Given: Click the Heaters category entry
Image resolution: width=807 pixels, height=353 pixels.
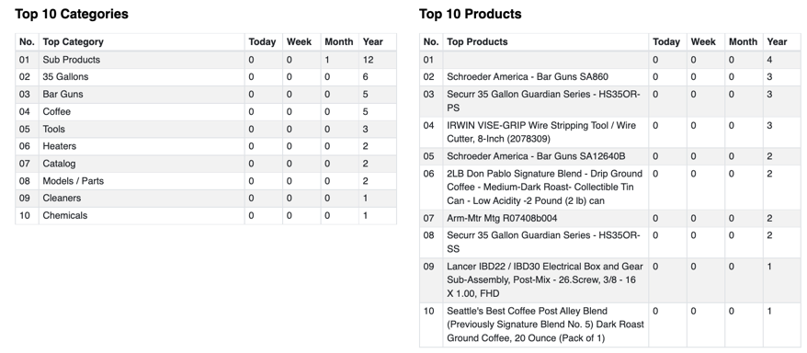Looking at the screenshot, I should [59, 146].
